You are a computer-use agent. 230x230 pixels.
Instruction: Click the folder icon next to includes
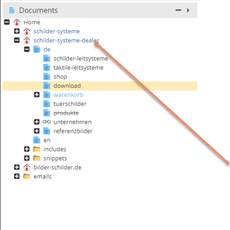[37, 149]
